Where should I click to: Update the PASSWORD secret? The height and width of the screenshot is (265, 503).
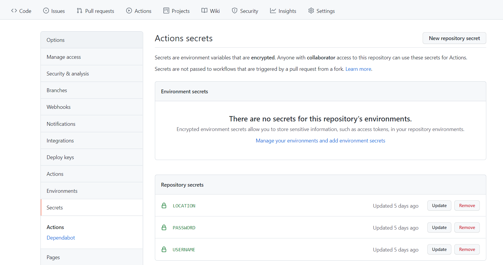click(439, 228)
